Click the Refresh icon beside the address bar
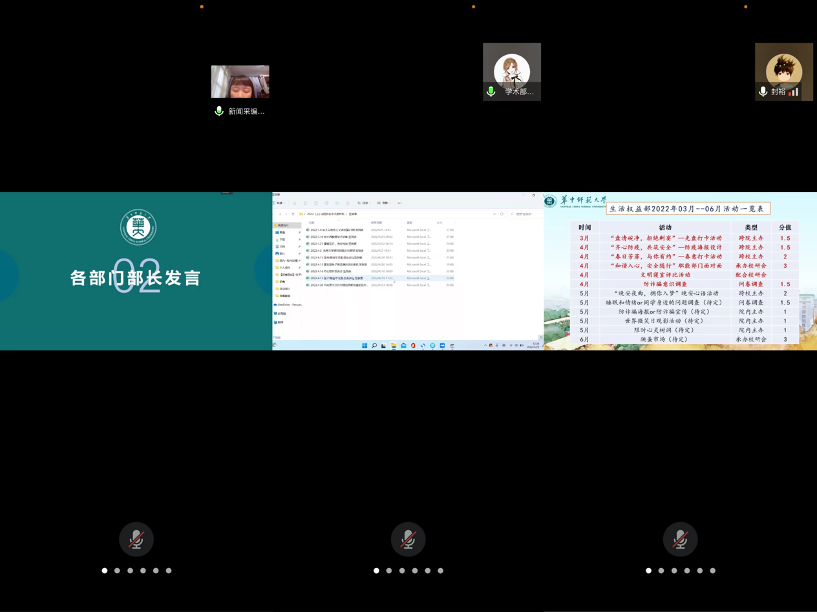 [x=502, y=214]
